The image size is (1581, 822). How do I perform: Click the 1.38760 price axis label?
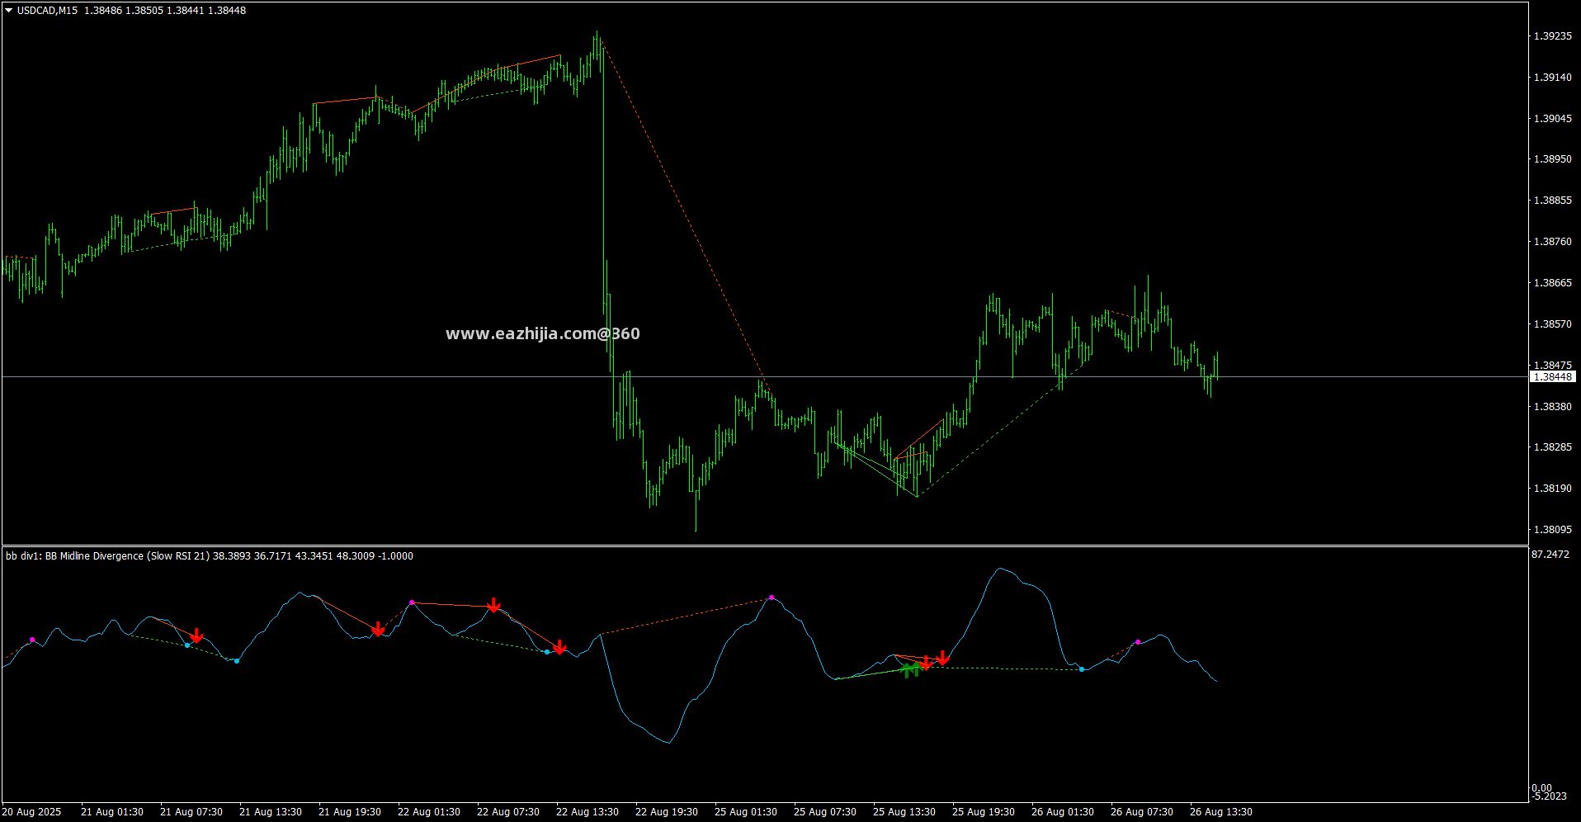(1552, 242)
